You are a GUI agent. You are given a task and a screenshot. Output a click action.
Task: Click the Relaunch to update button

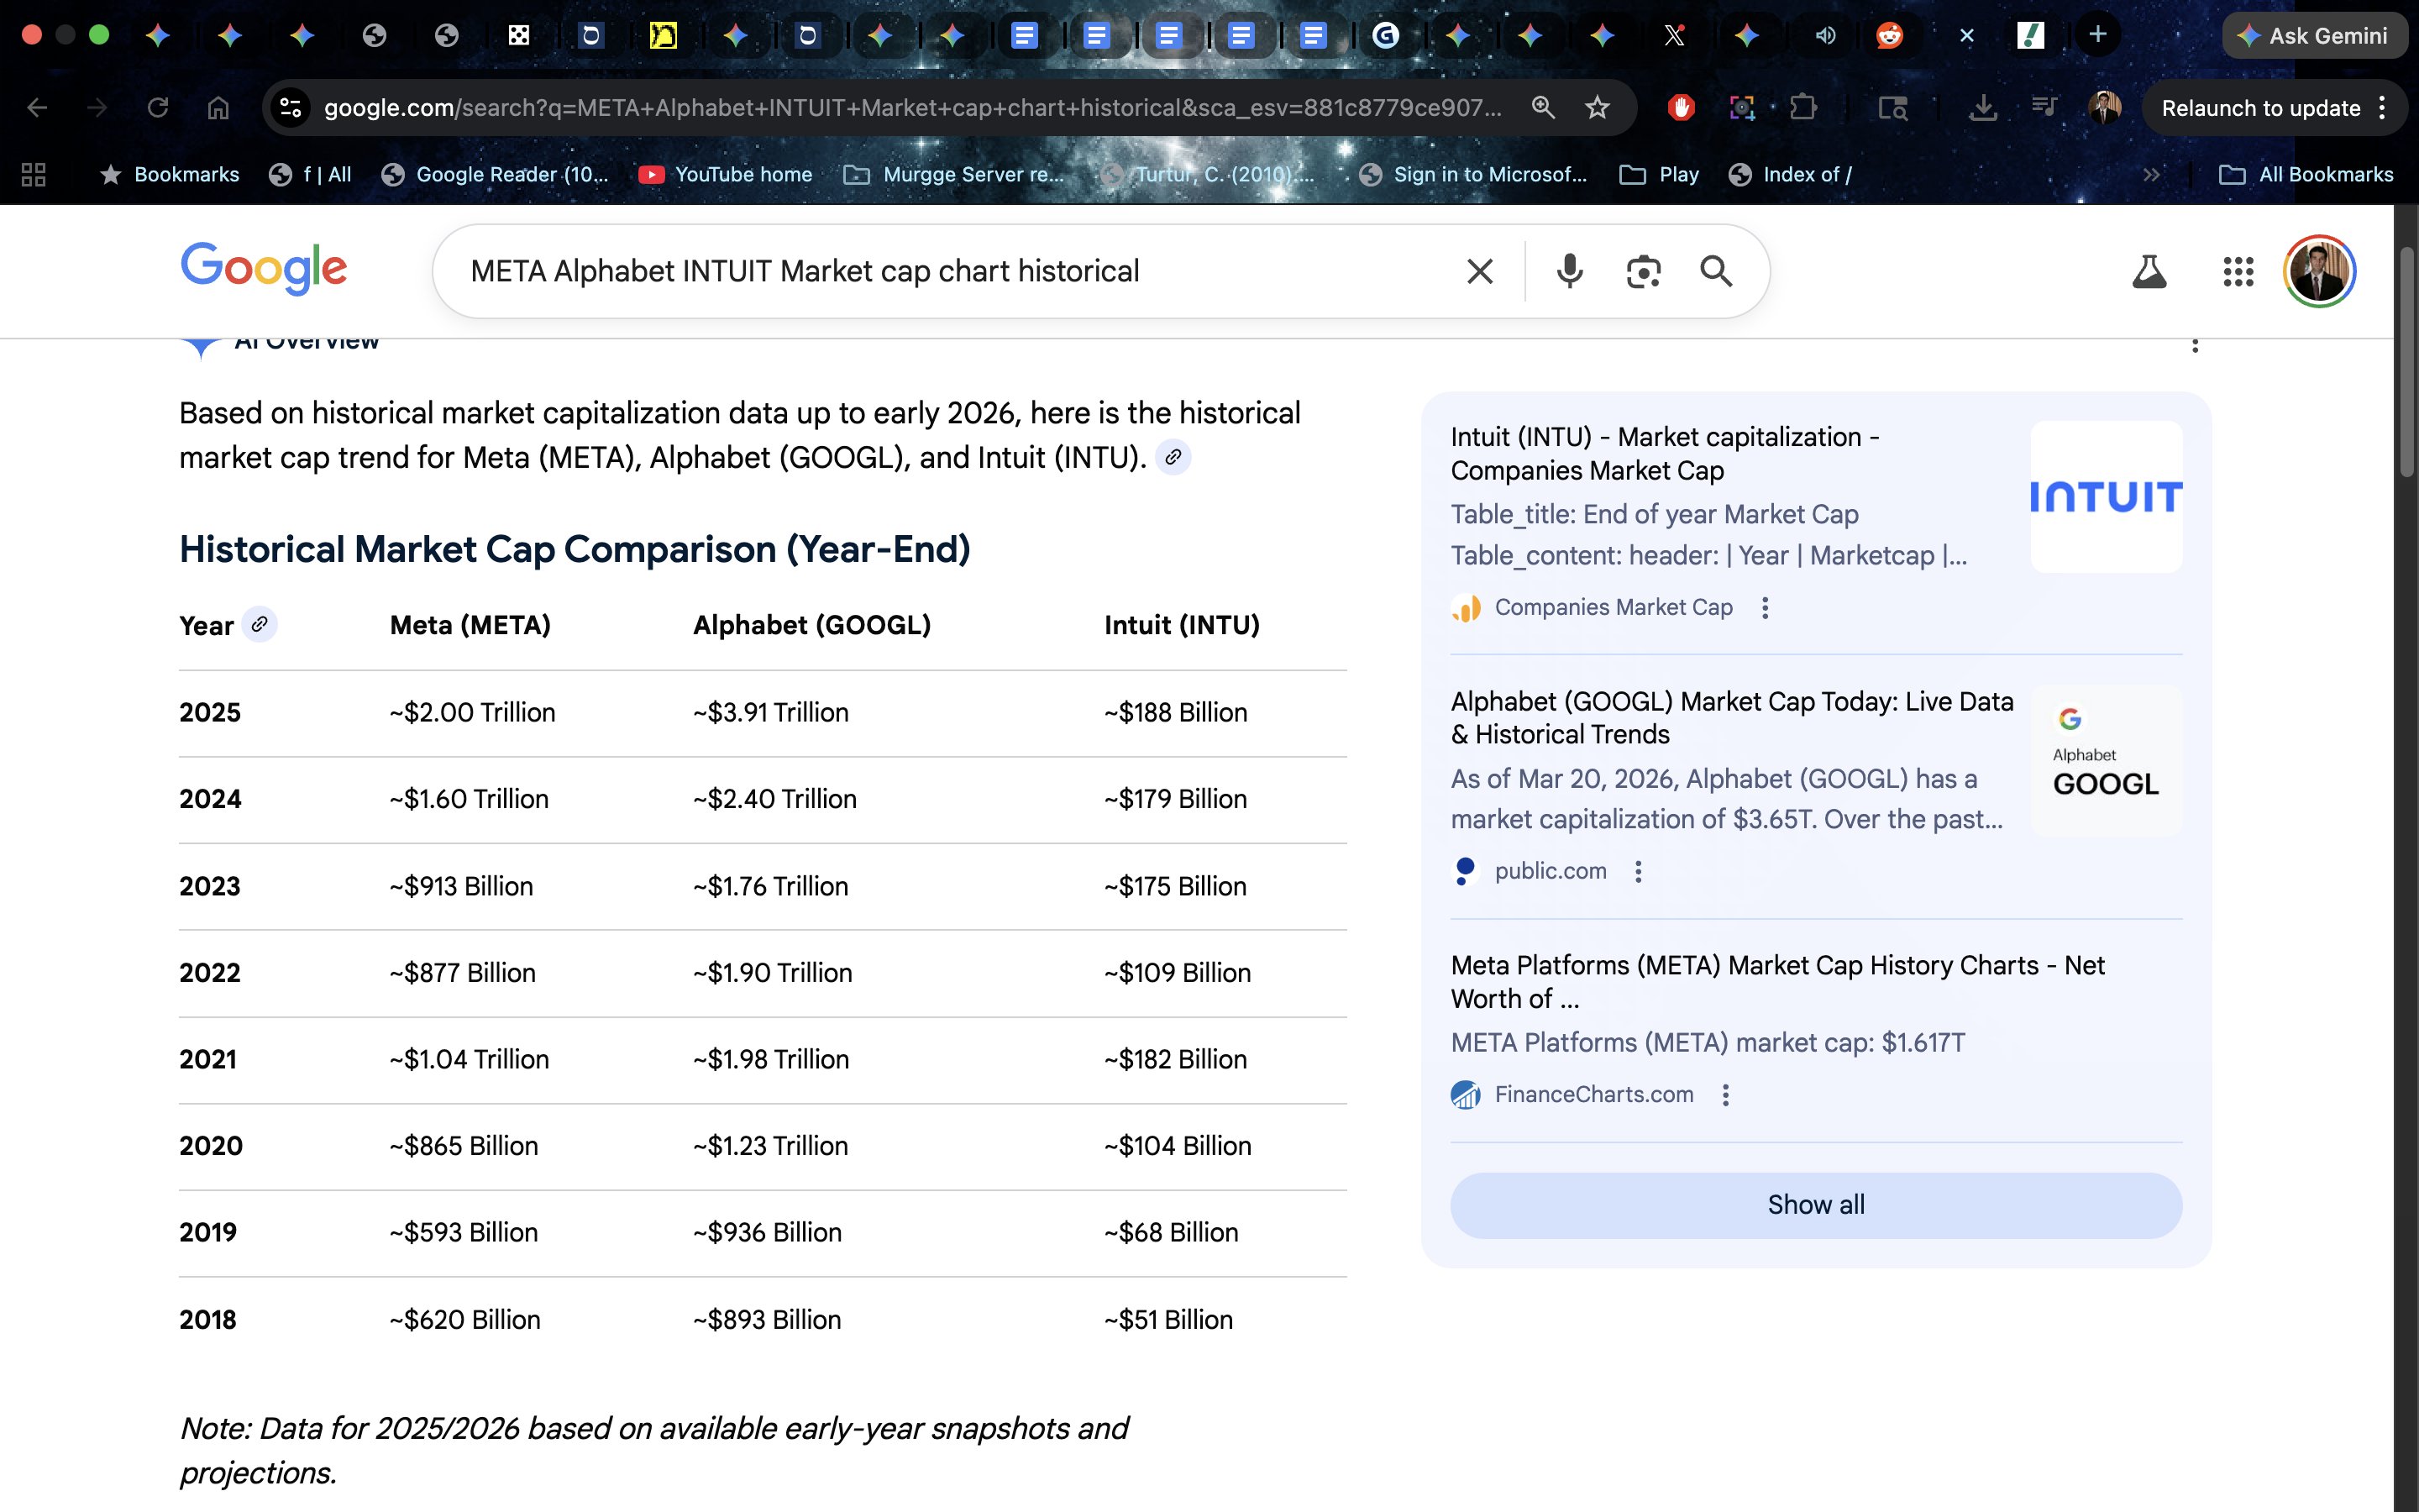2260,108
